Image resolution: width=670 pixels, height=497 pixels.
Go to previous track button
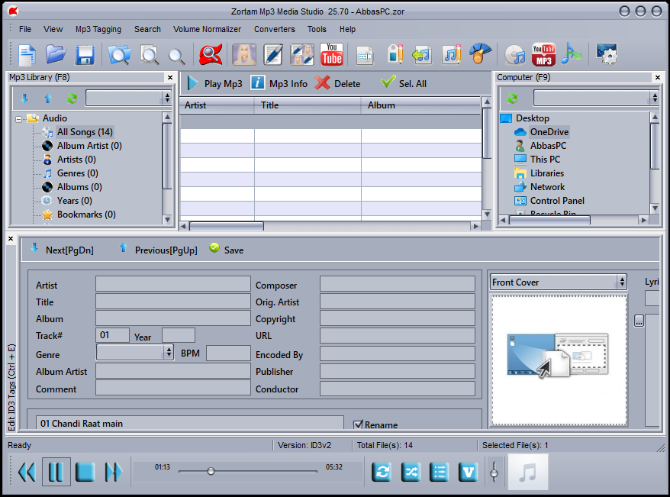(27, 473)
